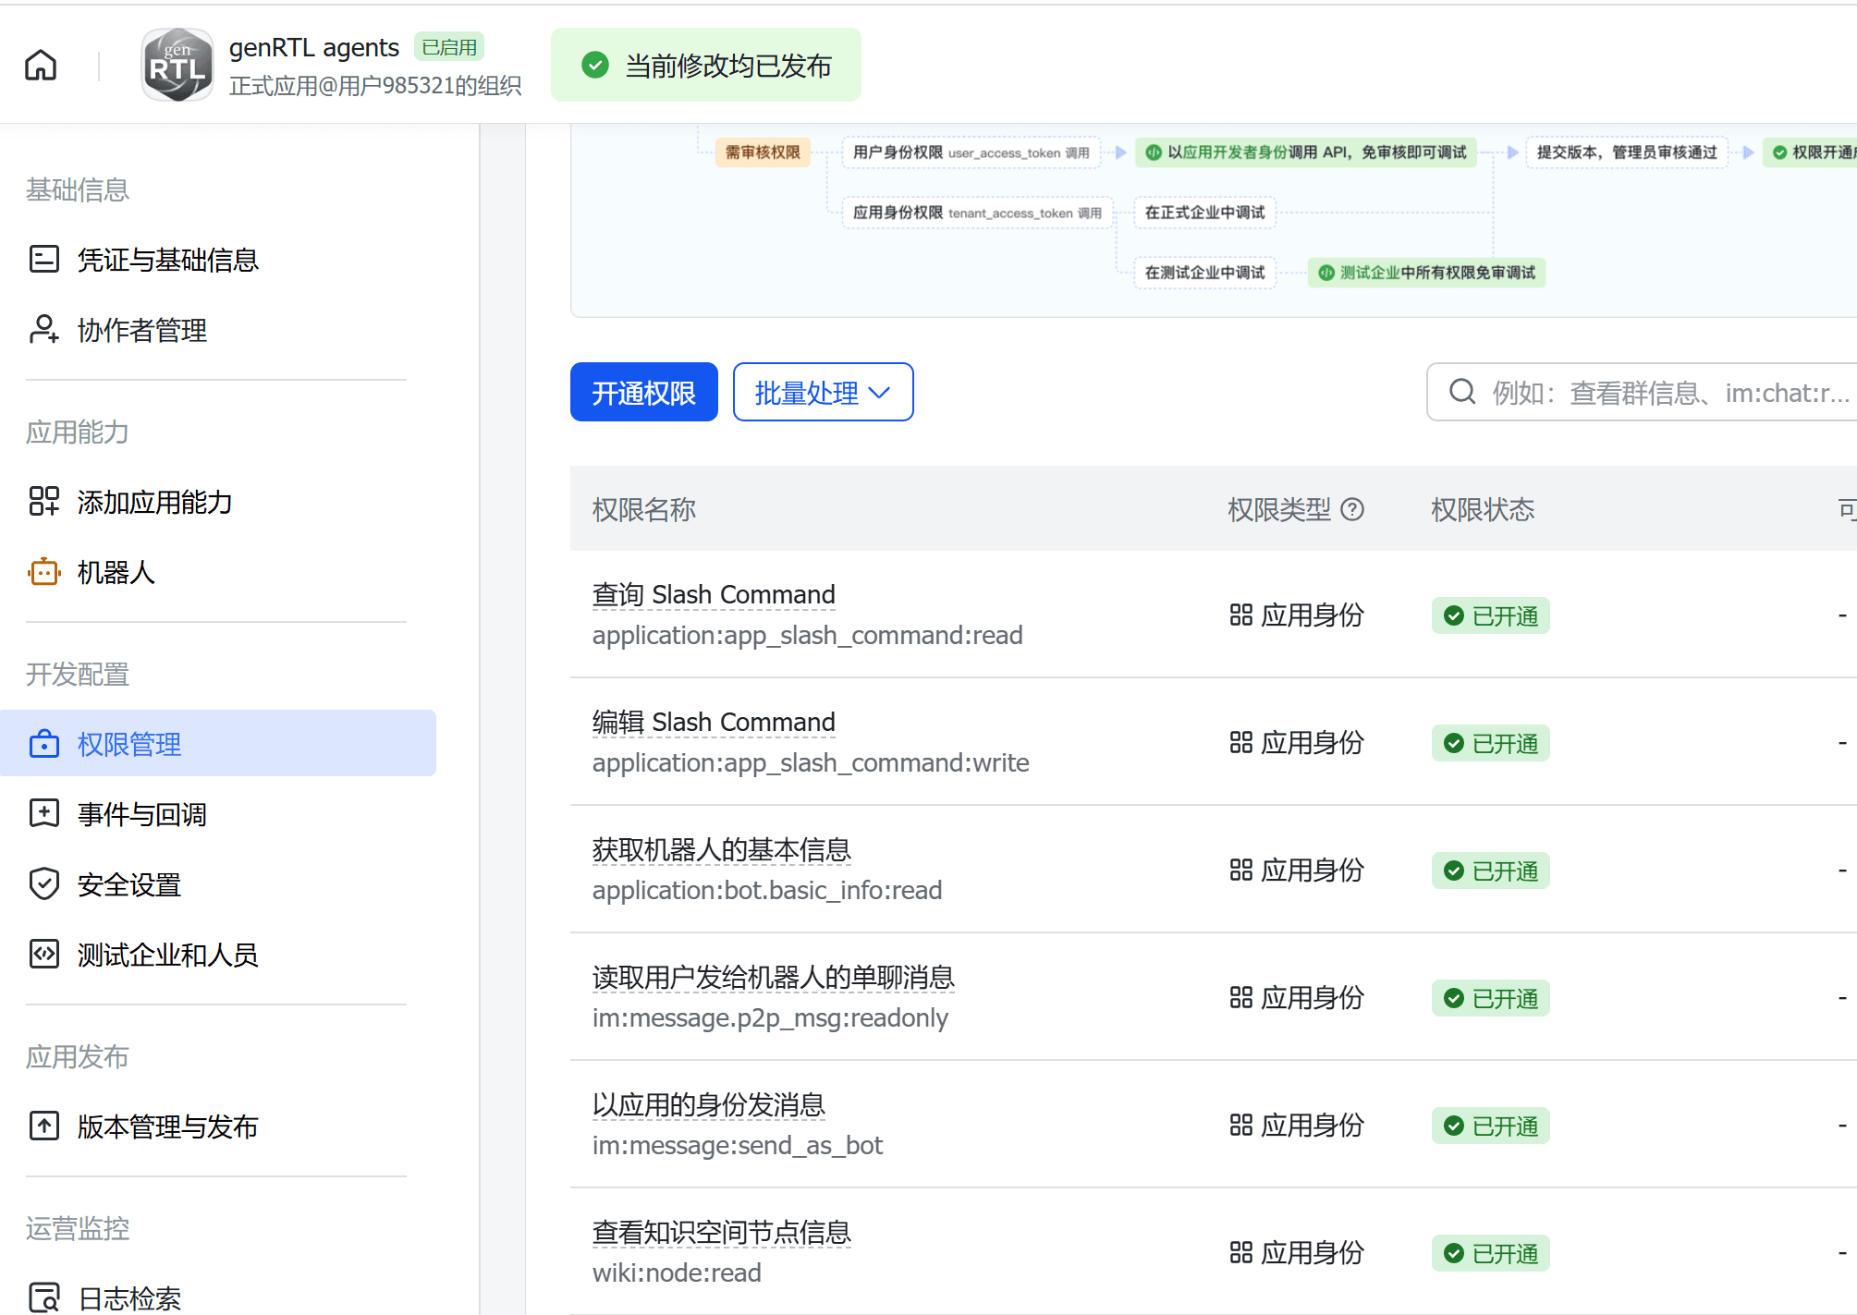Click app identity icon in 获取机器人的基本信息 row
Viewport: 1857px width, 1315px height.
point(1241,870)
